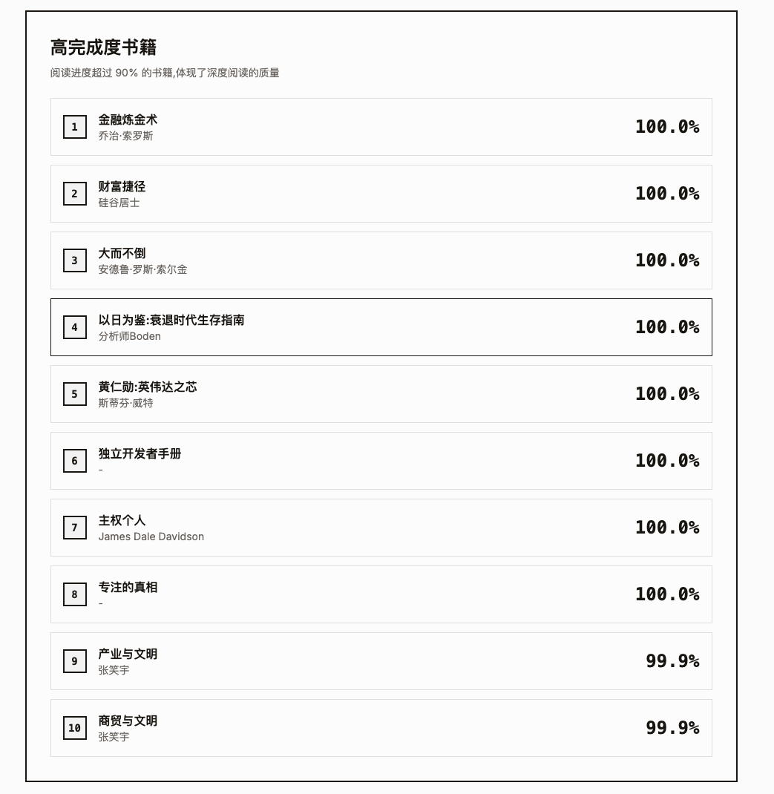Click author name 乔治·索罗斯
This screenshot has height=794, width=774.
pyautogui.click(x=125, y=136)
